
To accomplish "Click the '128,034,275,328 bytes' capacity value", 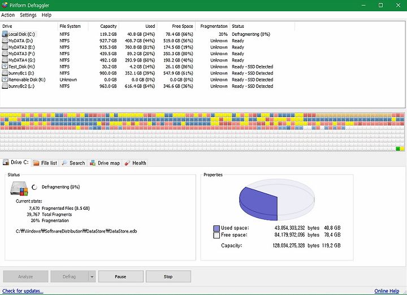I will tap(296, 245).
